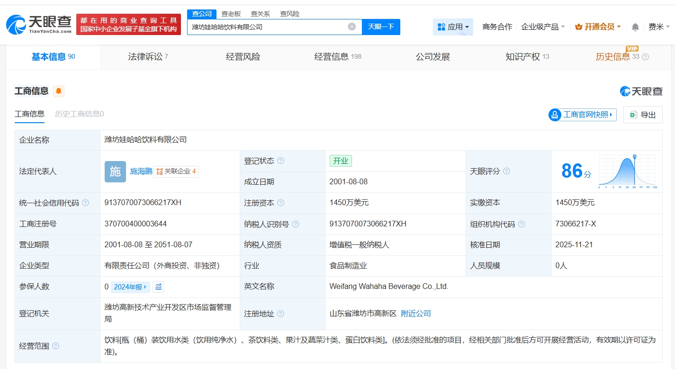The image size is (675, 369).
Task: Click the TianYanCha logo to go home
Action: [39, 24]
